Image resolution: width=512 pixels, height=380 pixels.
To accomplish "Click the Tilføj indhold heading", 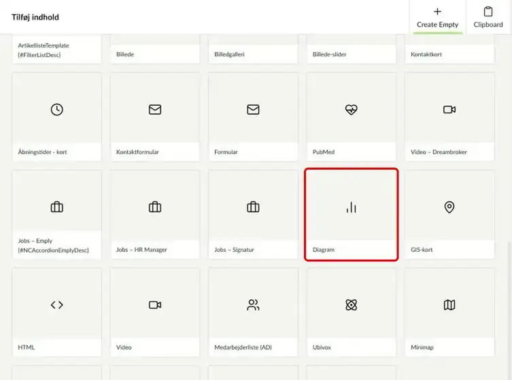I will click(x=35, y=17).
